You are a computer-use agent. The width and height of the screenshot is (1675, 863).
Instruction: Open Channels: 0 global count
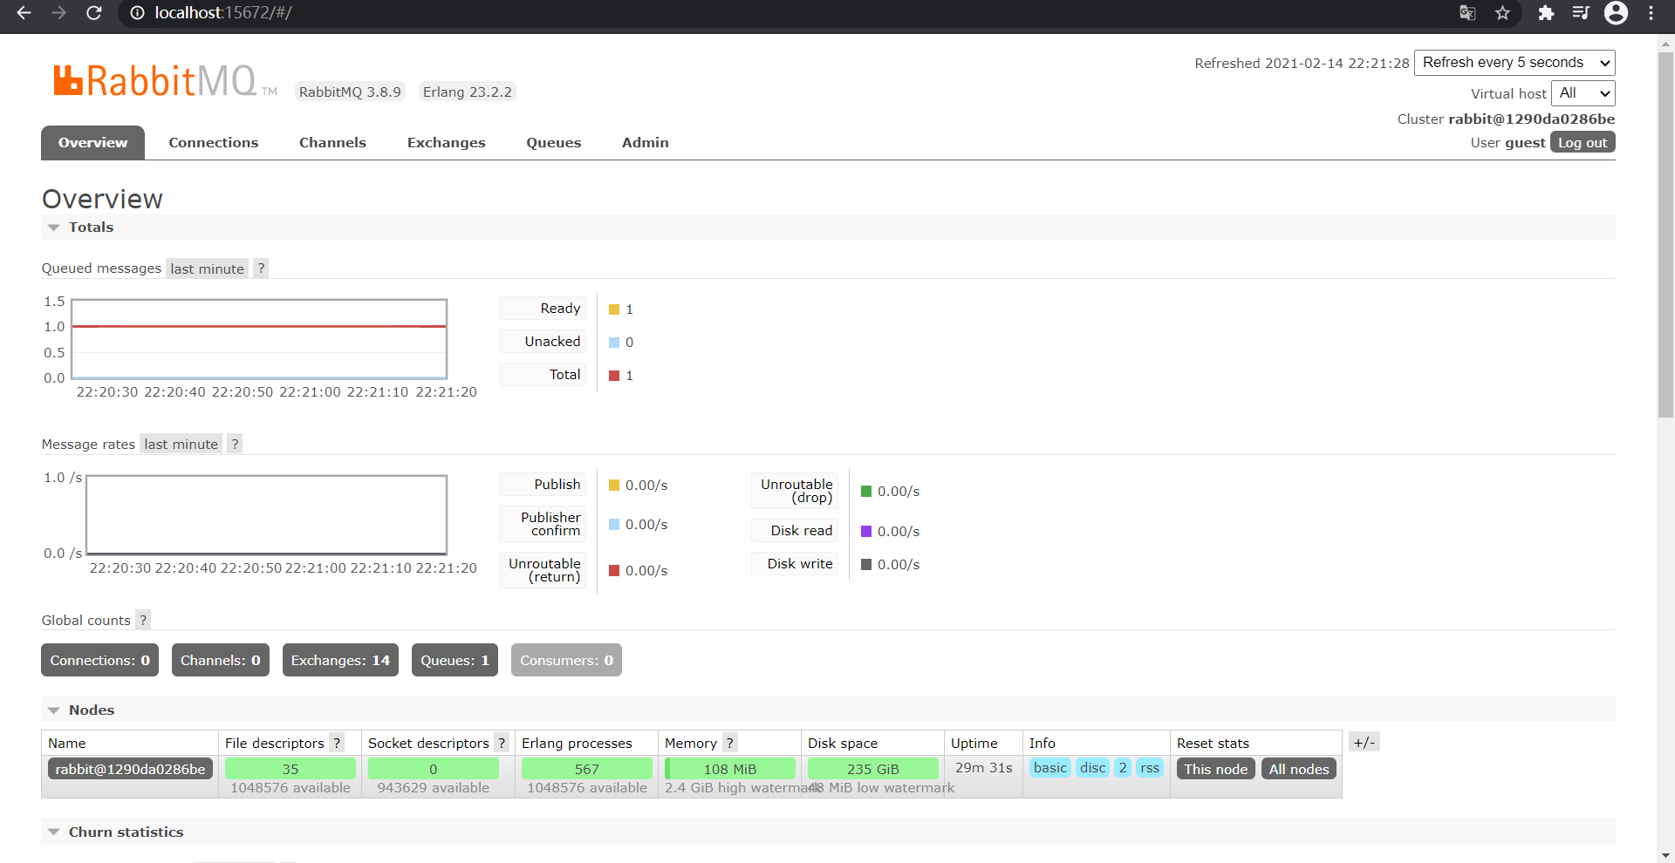click(x=220, y=661)
